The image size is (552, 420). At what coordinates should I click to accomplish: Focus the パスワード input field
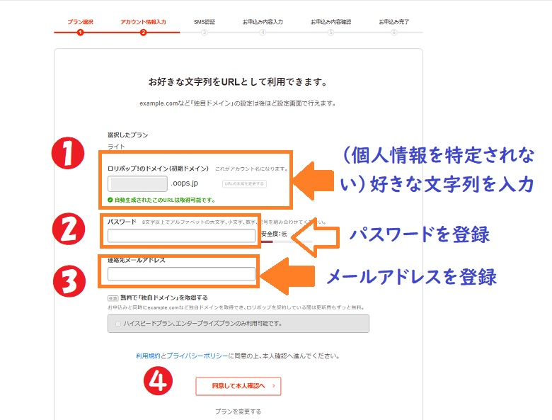(181, 235)
